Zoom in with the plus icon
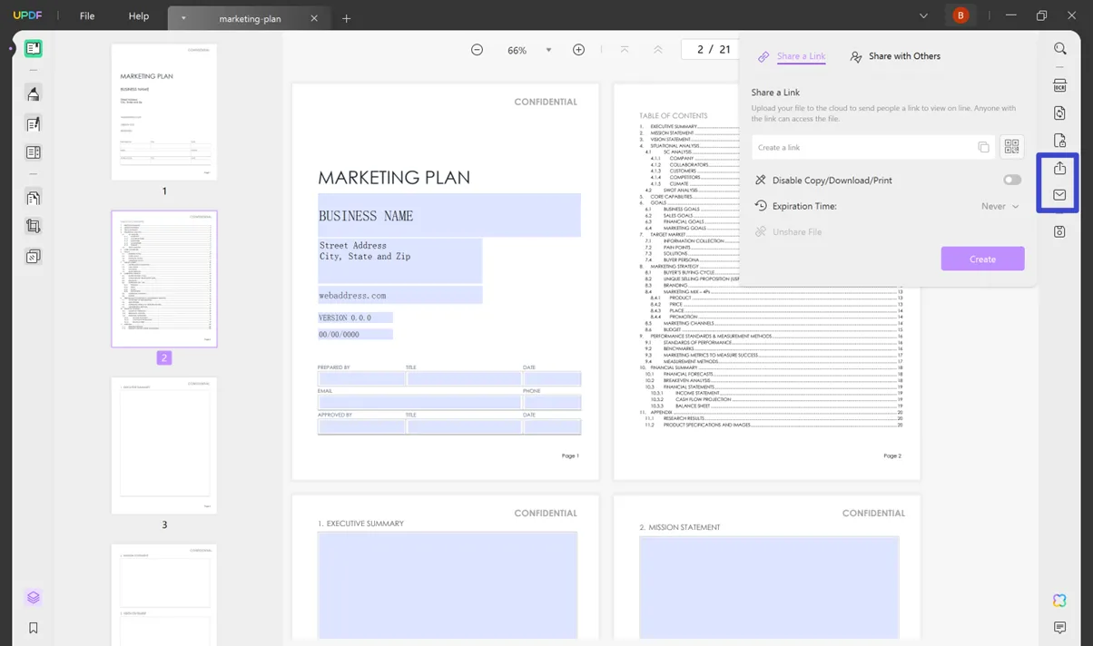Viewport: 1093px width, 646px height. [578, 50]
